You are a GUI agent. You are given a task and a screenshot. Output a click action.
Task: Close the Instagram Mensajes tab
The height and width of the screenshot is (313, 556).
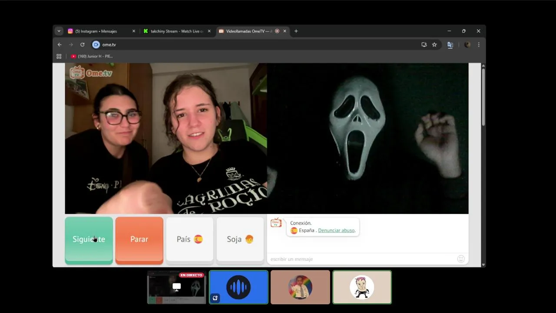coord(134,31)
